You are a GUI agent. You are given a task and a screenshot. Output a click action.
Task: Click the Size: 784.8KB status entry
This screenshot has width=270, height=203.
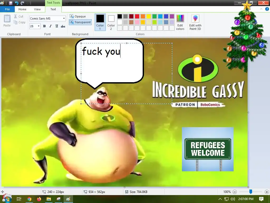[x=136, y=192]
